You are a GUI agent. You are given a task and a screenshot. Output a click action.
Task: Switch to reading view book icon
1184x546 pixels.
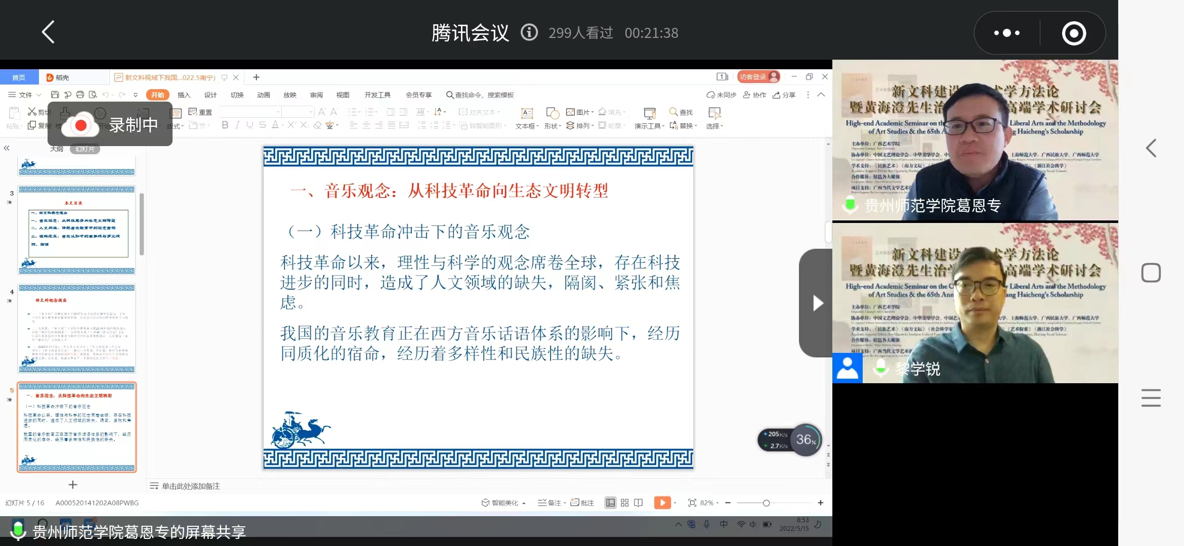639,503
